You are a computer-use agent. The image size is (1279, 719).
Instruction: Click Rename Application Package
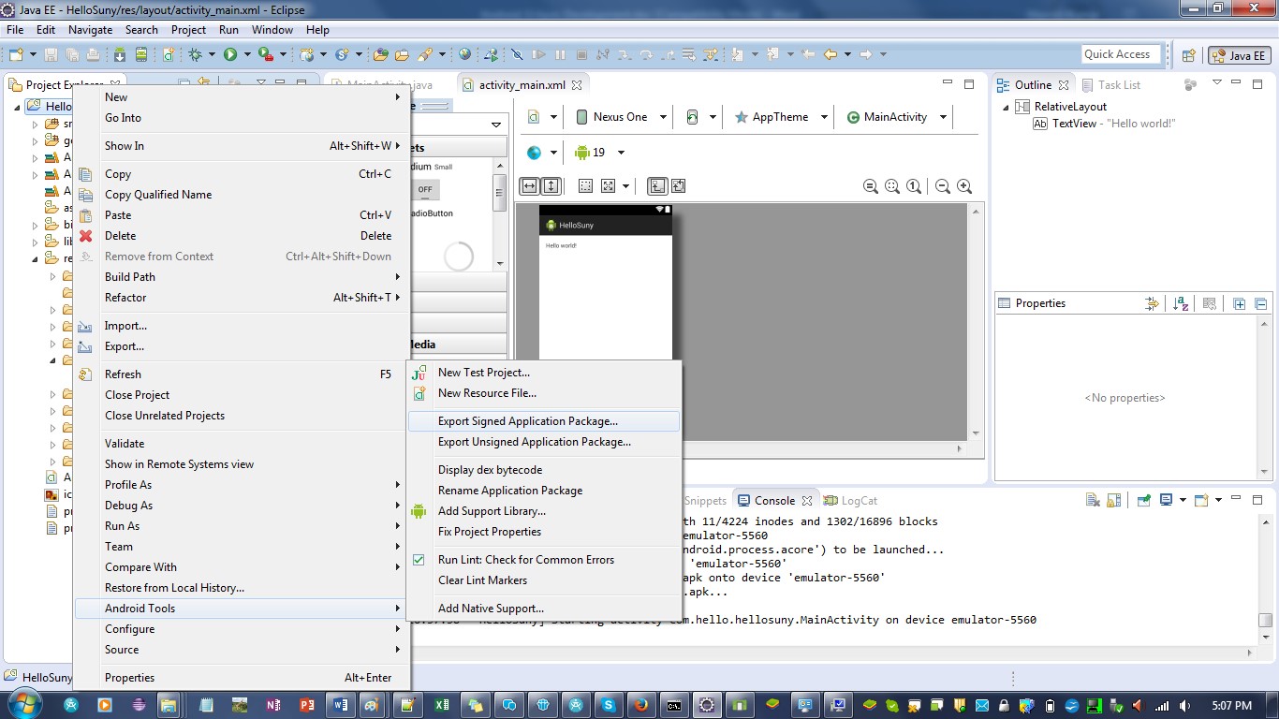pyautogui.click(x=544, y=491)
